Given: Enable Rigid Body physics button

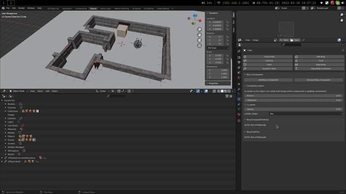Looking at the screenshot, I should pos(319,65).
